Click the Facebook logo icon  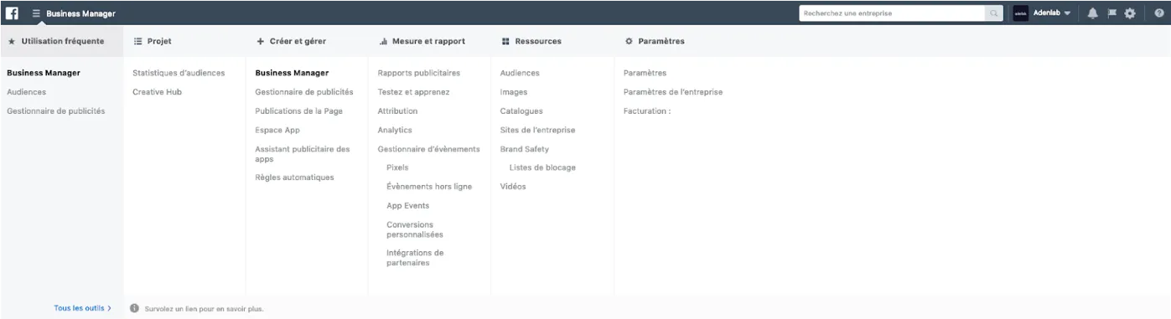pos(13,13)
